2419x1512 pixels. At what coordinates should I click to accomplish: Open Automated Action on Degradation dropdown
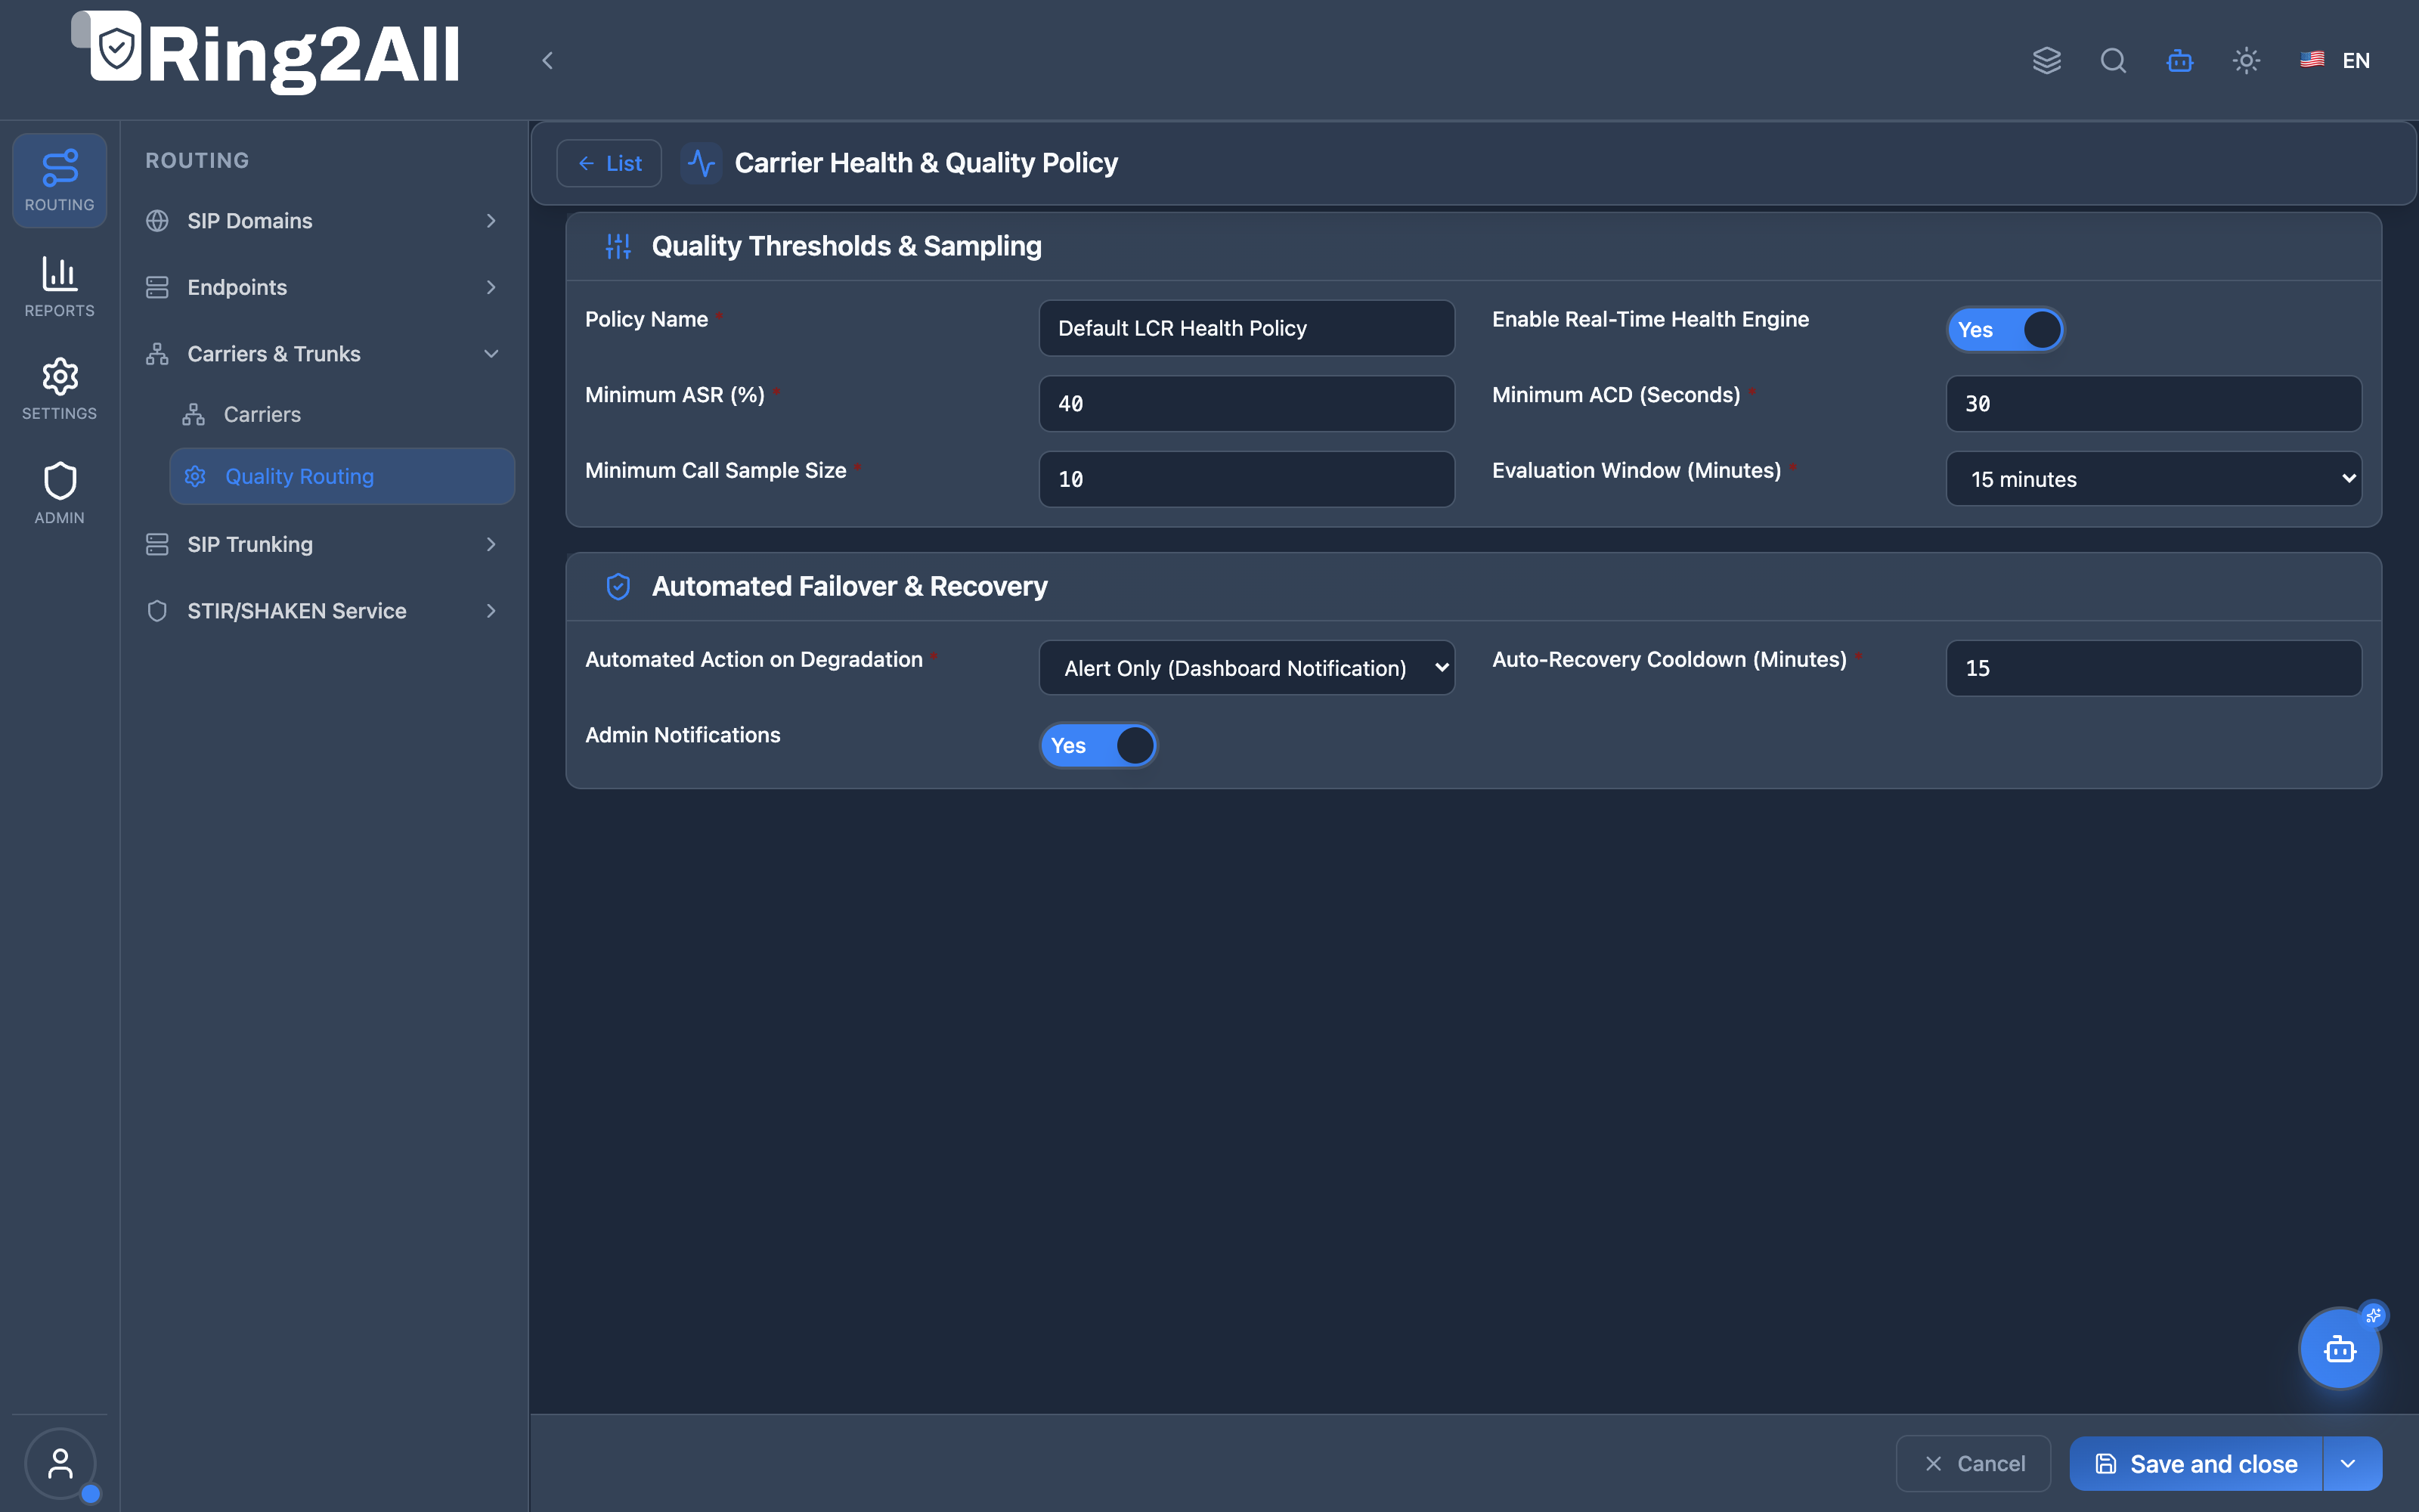click(1247, 668)
